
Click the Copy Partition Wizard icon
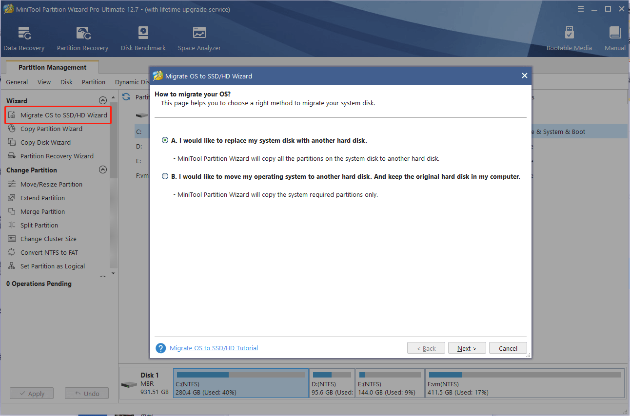pos(12,129)
